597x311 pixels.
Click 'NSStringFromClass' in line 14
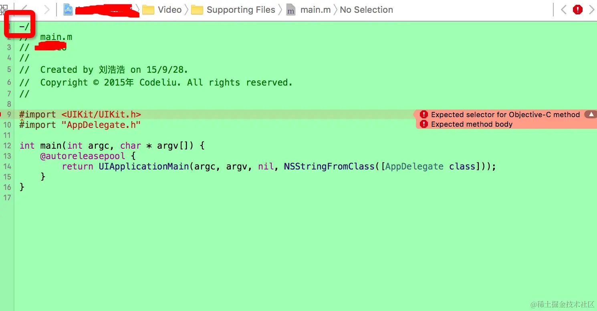point(329,166)
